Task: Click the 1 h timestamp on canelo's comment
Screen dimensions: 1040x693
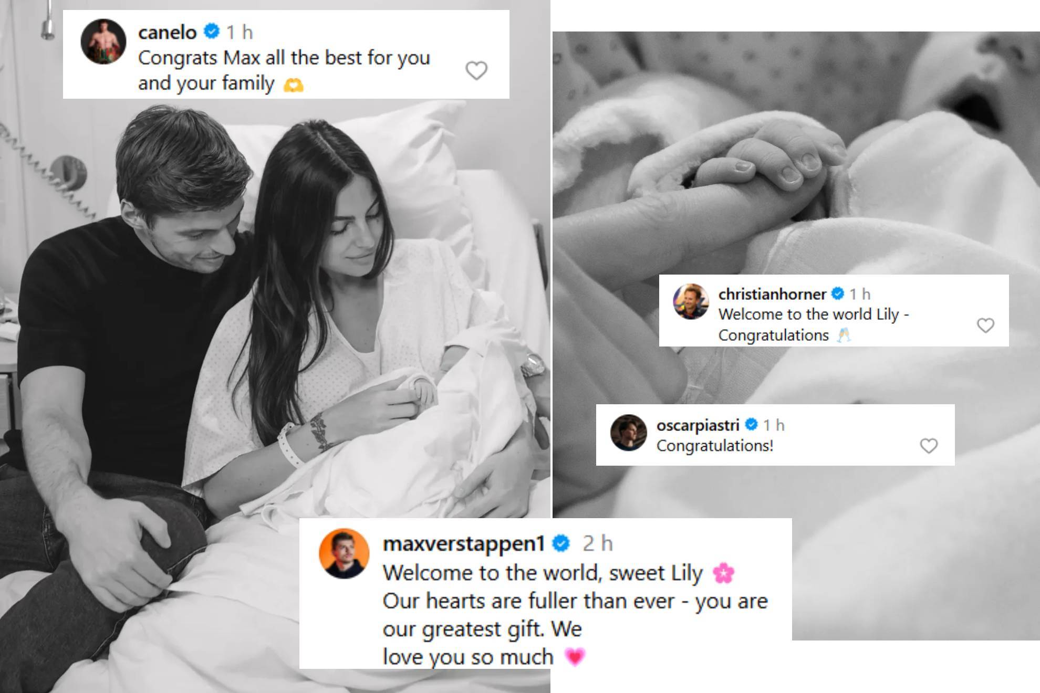Action: (x=240, y=33)
